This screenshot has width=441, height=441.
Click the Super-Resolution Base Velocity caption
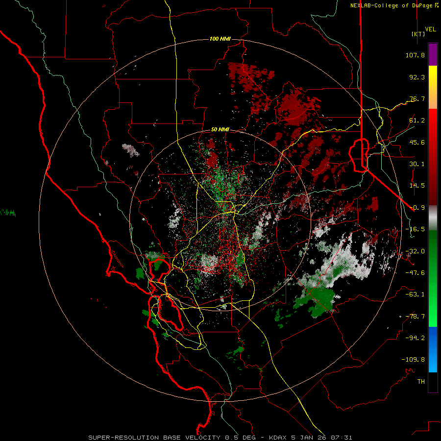tap(220, 438)
